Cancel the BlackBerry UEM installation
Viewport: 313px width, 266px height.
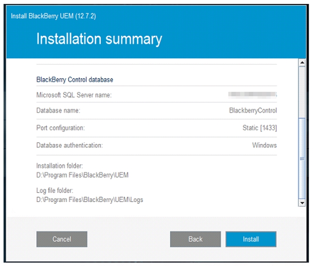click(62, 239)
